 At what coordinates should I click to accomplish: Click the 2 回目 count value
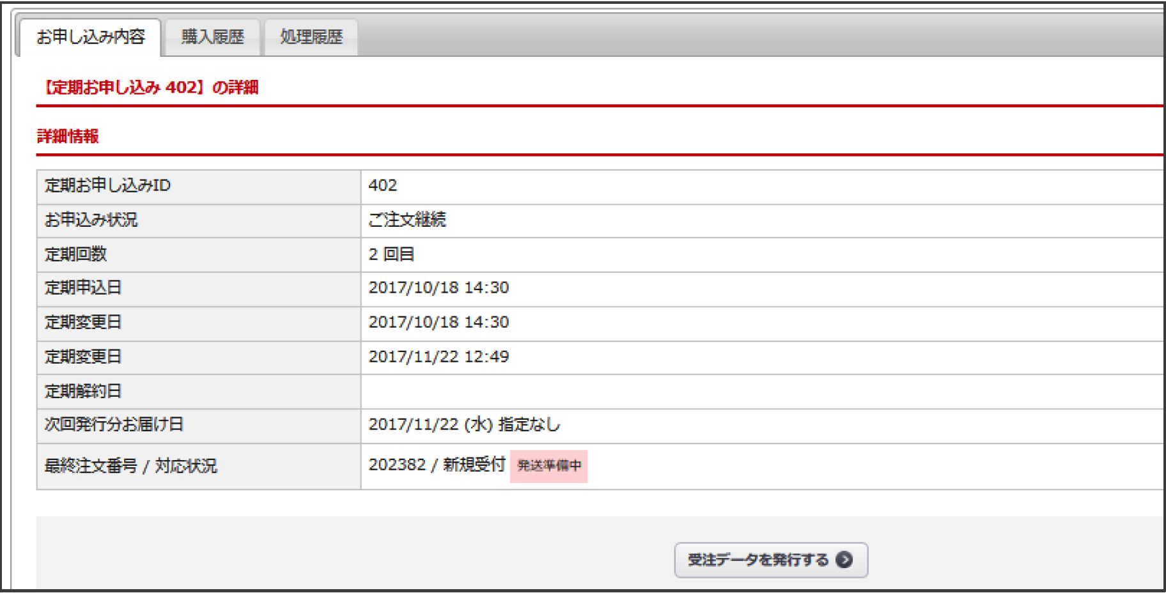(x=391, y=254)
